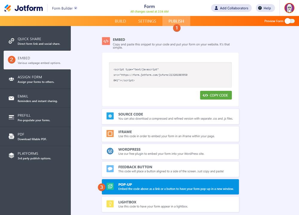The height and width of the screenshot is (215, 299).
Task: Open the FEEDBACK BUTTON embed option
Action: 170,169
